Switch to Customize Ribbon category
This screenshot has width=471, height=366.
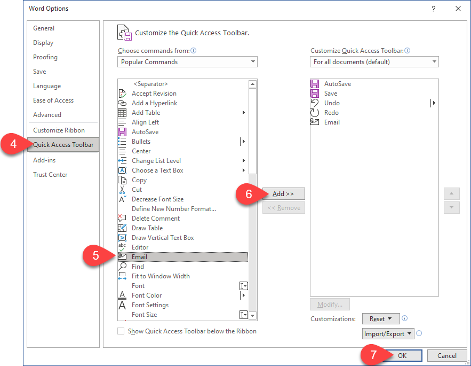(x=59, y=130)
